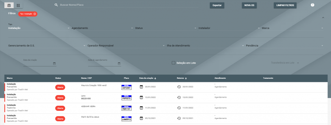331x125 pixels.
Task: Collapse the filters panel chevron
Action: [323, 18]
